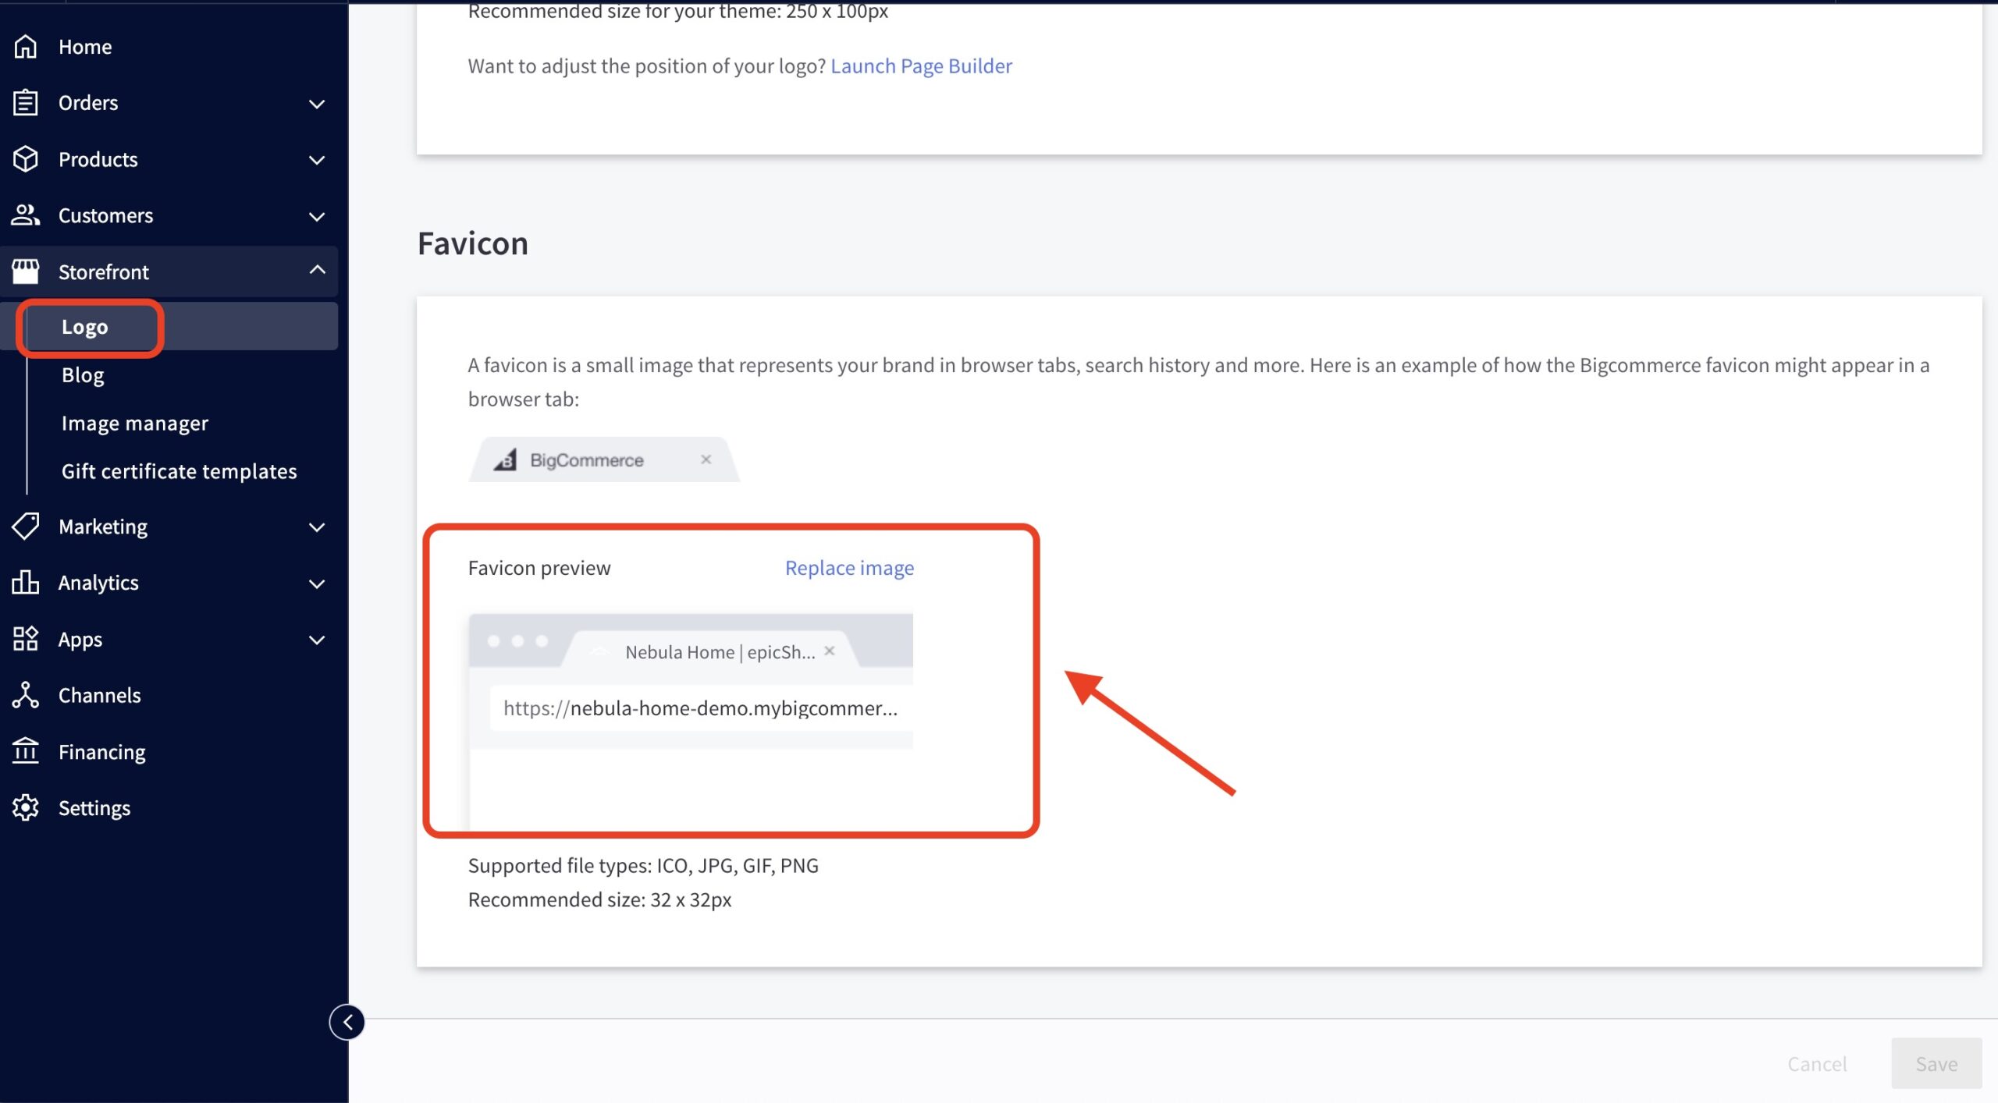Open Image manager under Storefront
This screenshot has height=1103, width=1998.
(x=135, y=424)
